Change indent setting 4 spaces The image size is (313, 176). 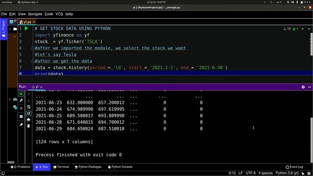coord(266,173)
